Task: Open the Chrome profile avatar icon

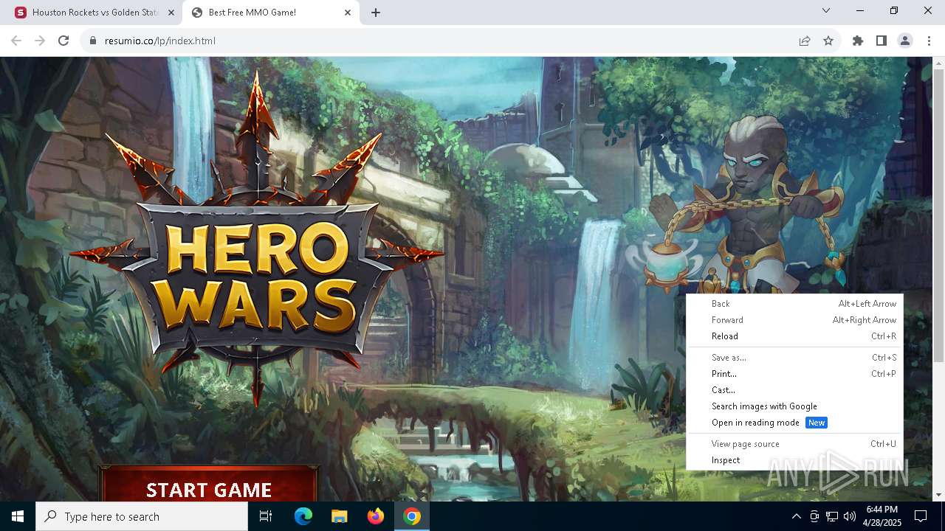Action: 905,41
